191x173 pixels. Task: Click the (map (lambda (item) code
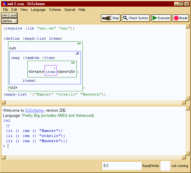click(33, 58)
